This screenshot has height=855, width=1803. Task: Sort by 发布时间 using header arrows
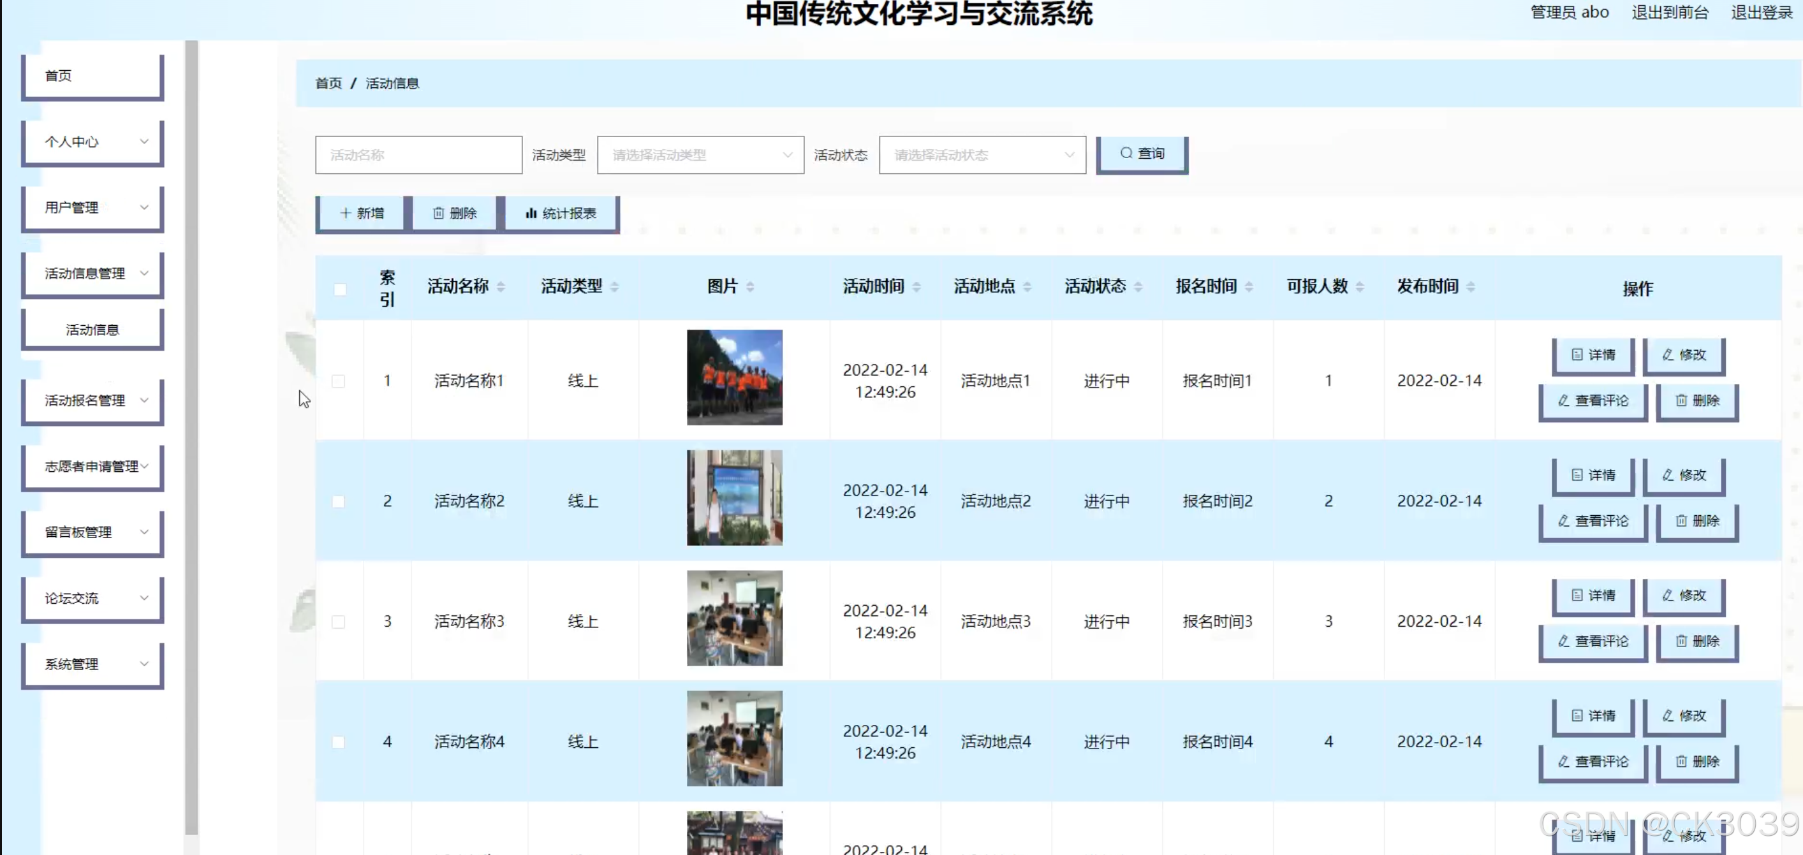pyautogui.click(x=1471, y=287)
